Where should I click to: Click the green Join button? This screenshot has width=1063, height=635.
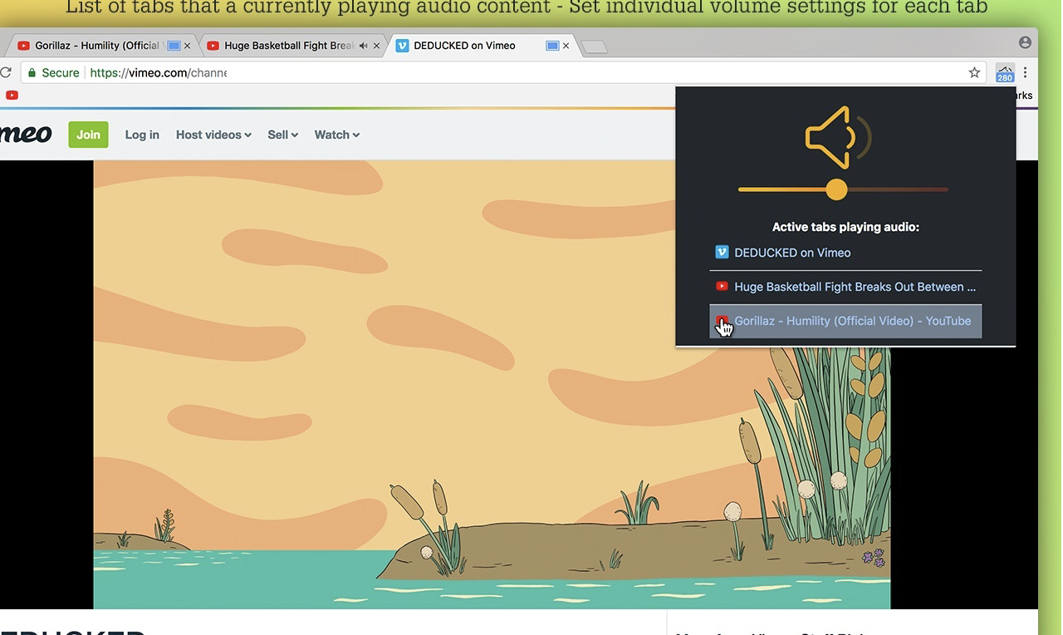tap(88, 135)
